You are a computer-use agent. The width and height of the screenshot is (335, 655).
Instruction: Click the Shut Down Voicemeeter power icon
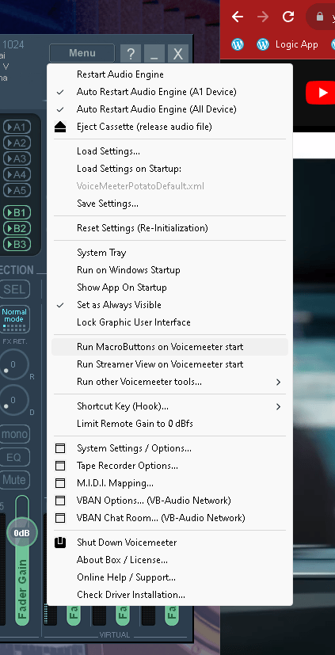60,543
